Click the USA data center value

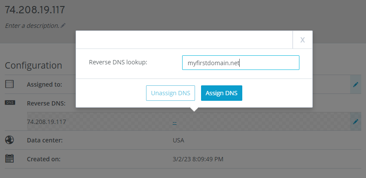tap(178, 141)
